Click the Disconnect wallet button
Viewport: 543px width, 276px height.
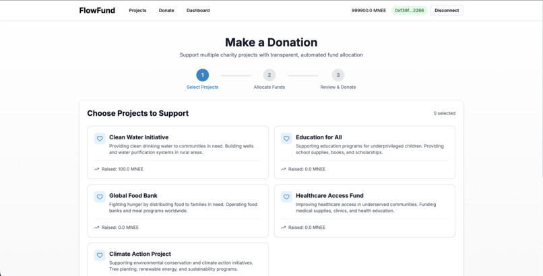(447, 10)
